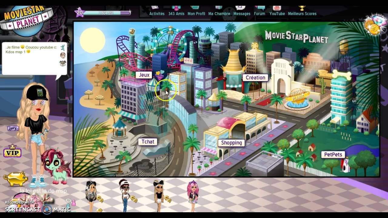Image resolution: width=388 pixels, height=218 pixels.
Task: Open Ma Chambre
Action: coord(219,11)
